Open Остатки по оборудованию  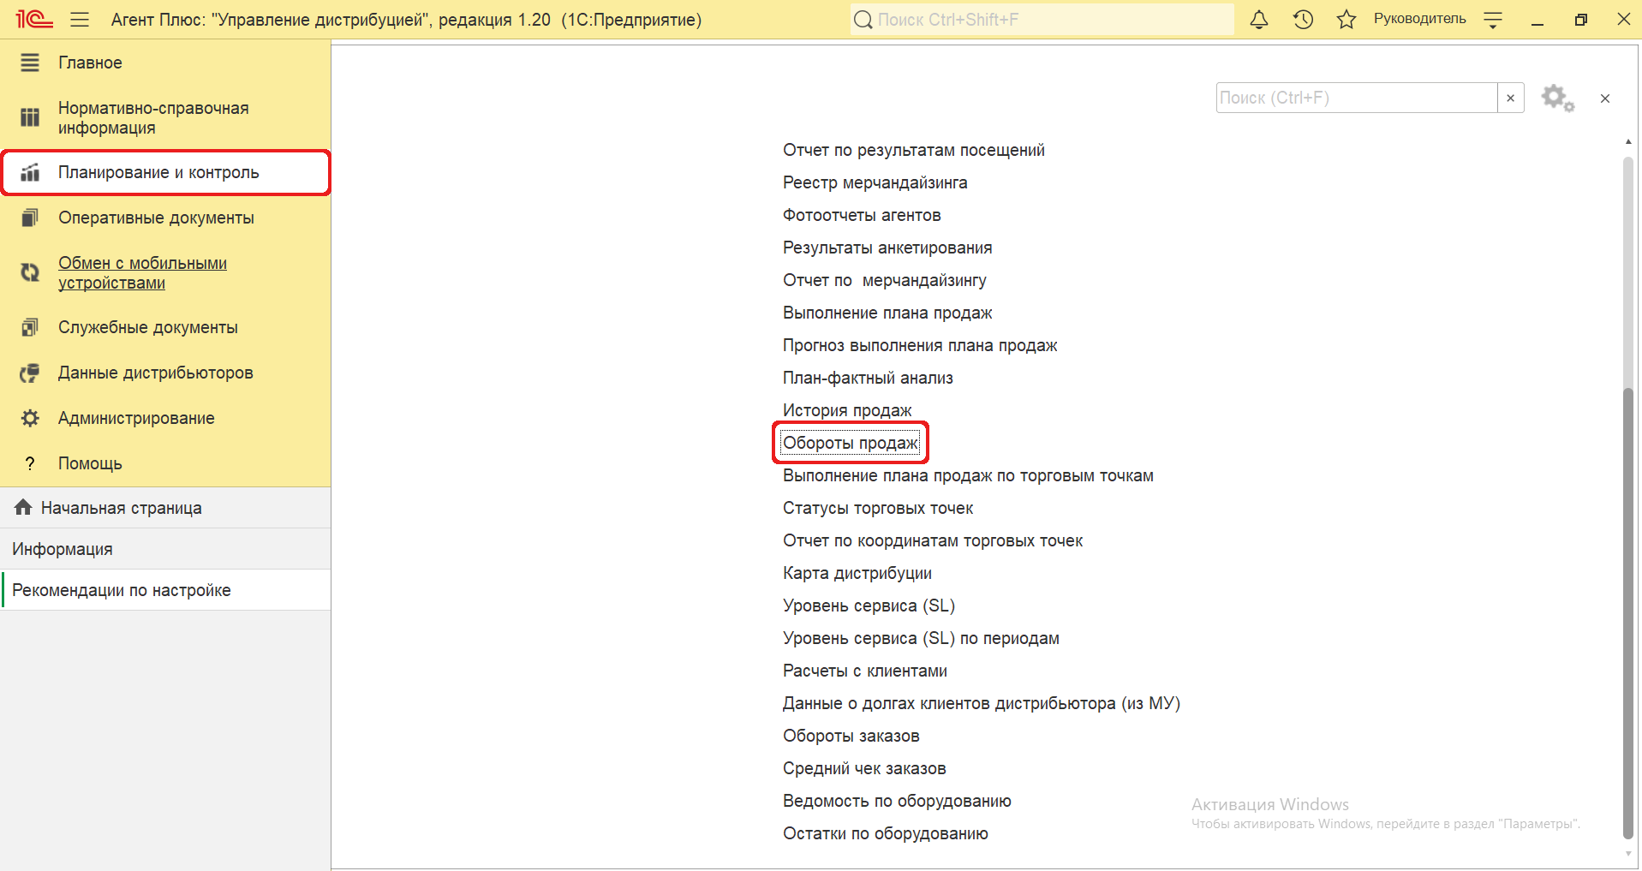pyautogui.click(x=886, y=833)
